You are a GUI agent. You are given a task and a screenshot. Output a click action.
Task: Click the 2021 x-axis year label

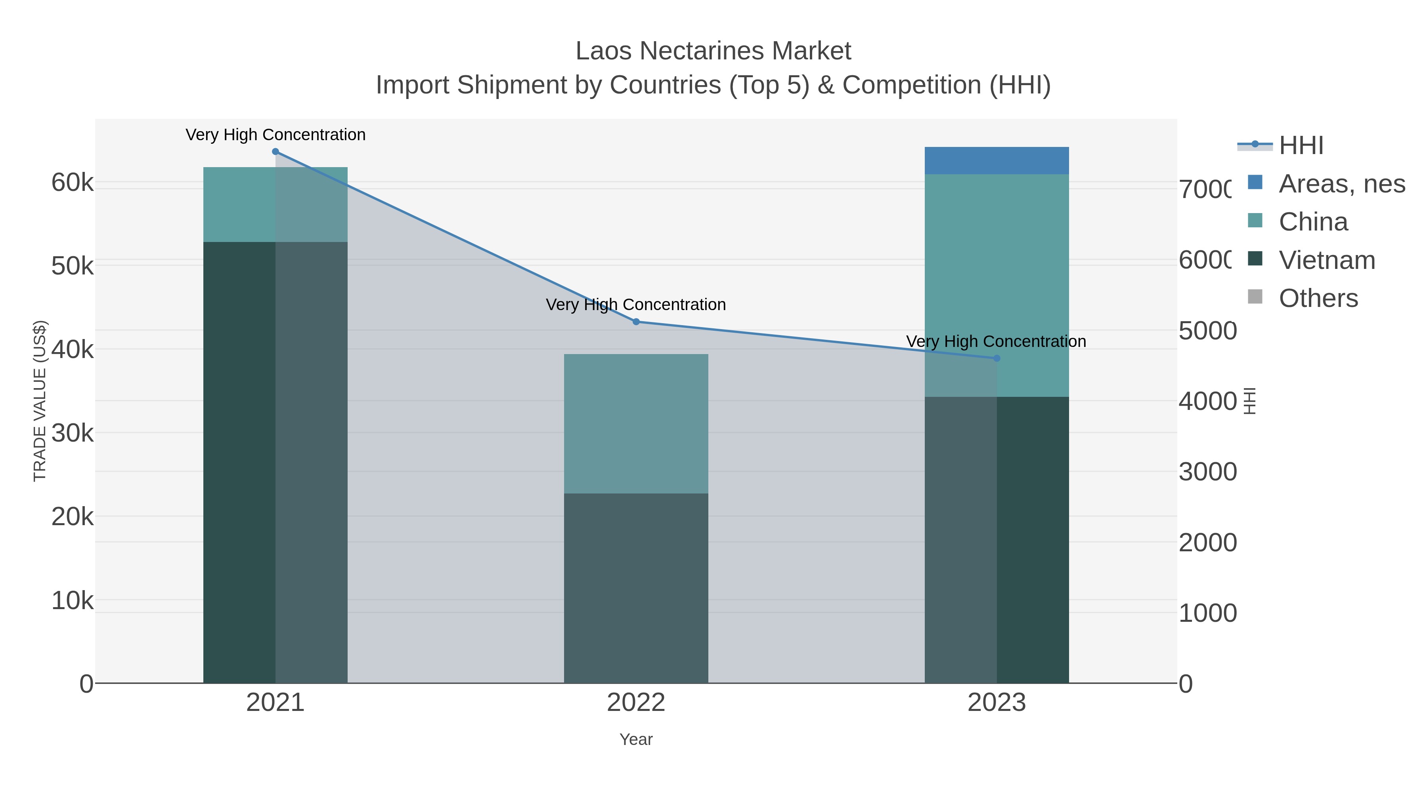(x=275, y=702)
